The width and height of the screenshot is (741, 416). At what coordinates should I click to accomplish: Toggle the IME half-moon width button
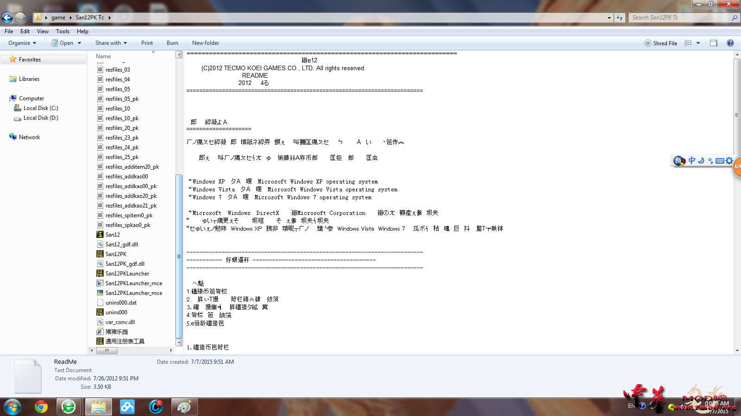coord(701,160)
